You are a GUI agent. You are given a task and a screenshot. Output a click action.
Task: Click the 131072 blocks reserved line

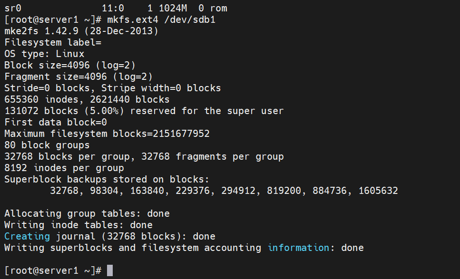144,111
